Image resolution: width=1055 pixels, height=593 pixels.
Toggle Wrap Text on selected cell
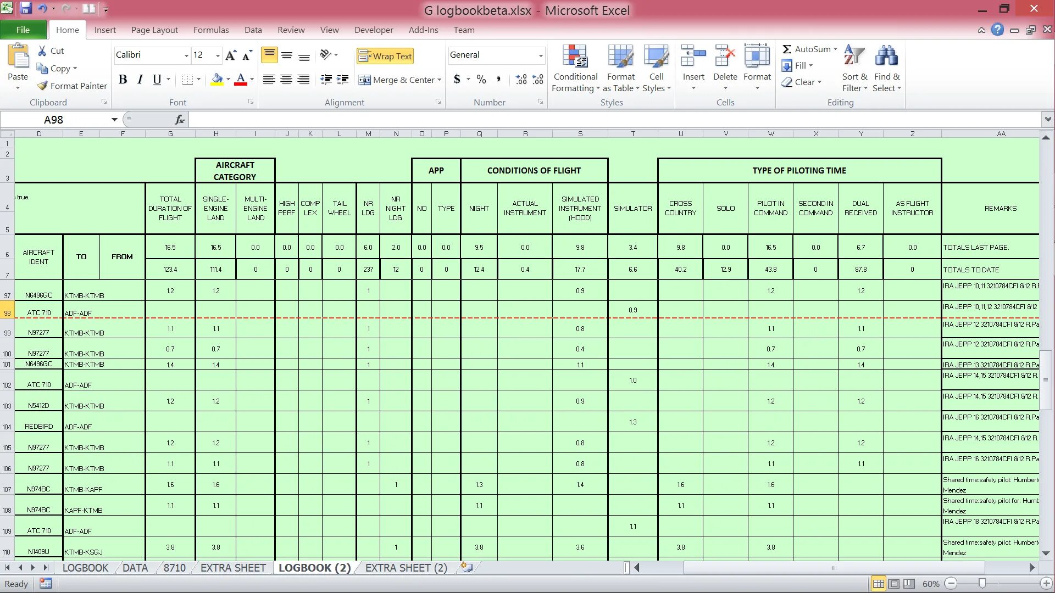click(385, 56)
